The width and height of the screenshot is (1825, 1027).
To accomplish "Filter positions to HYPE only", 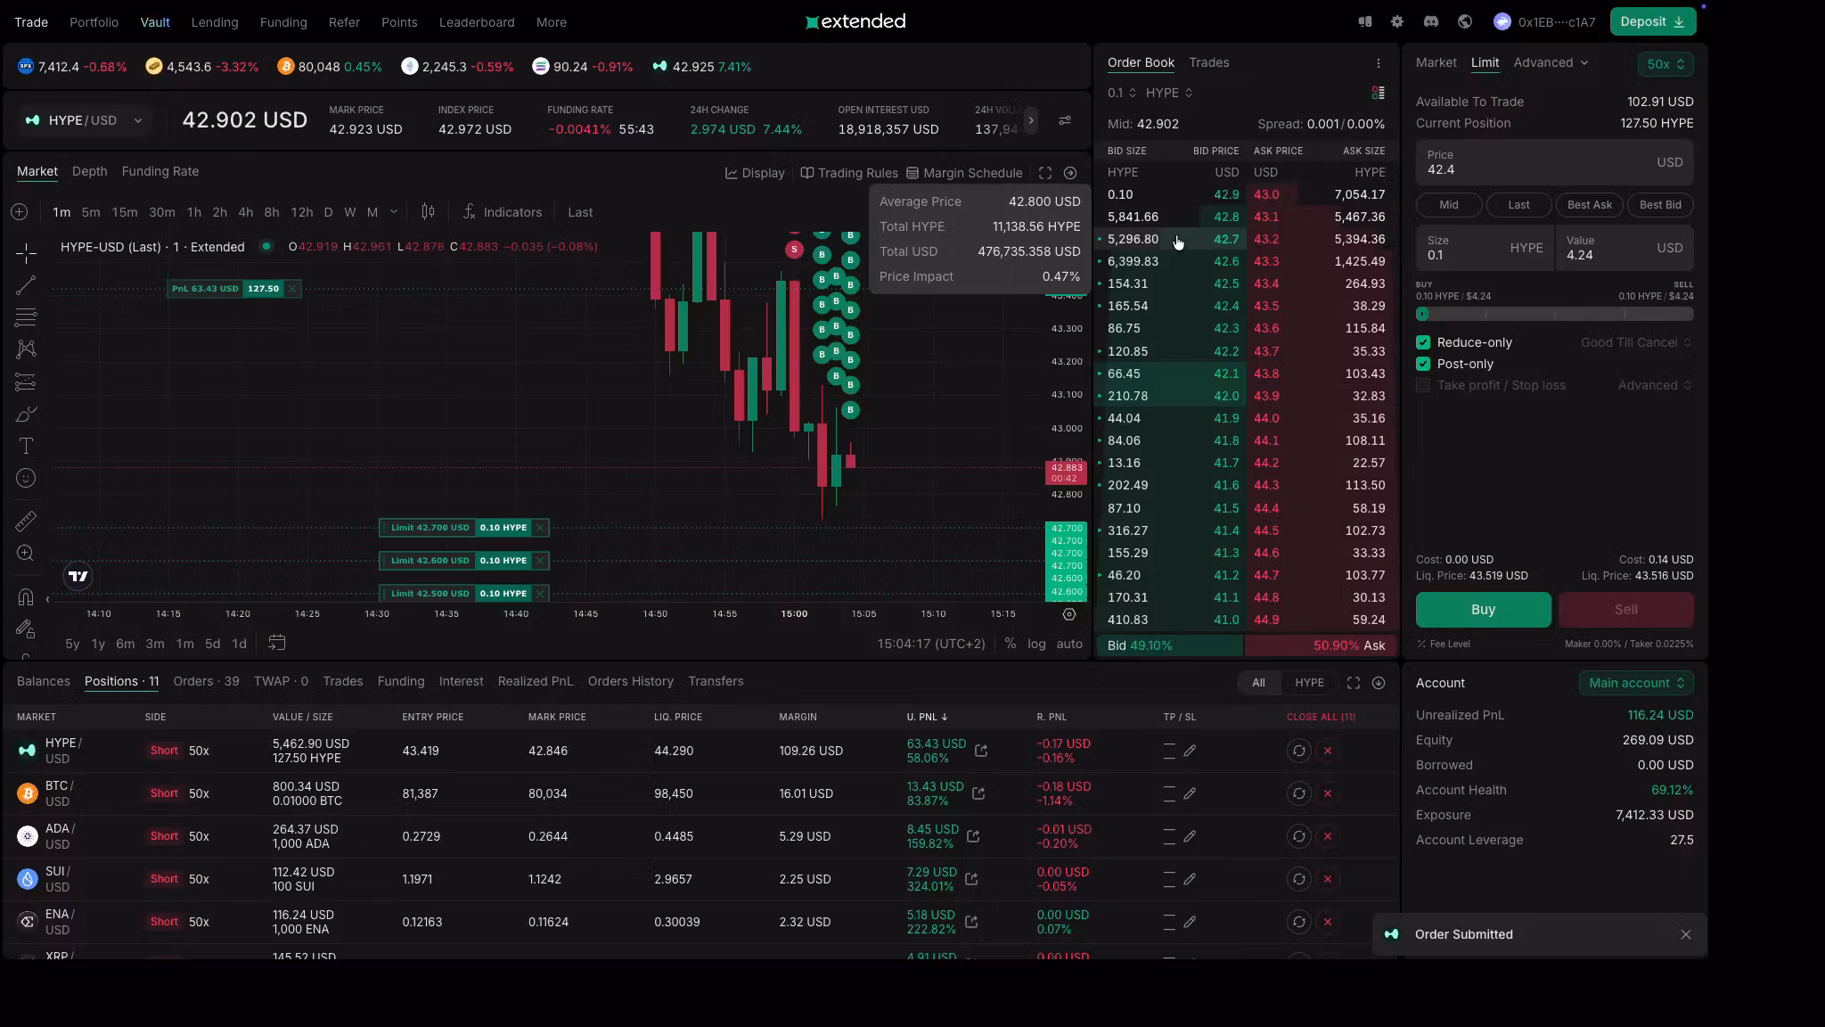I will [x=1309, y=683].
